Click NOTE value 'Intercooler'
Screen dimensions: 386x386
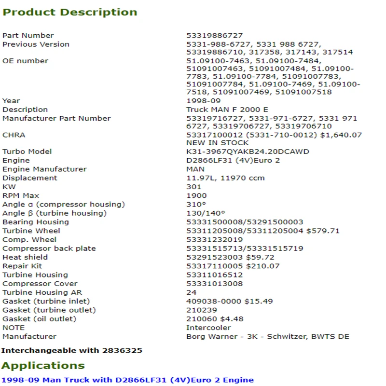coord(208,328)
